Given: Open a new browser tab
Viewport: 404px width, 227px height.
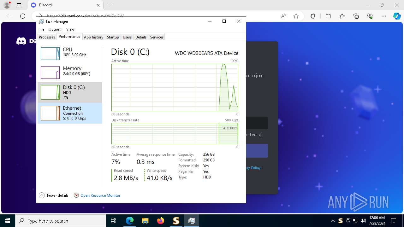Looking at the screenshot, I should 110,5.
